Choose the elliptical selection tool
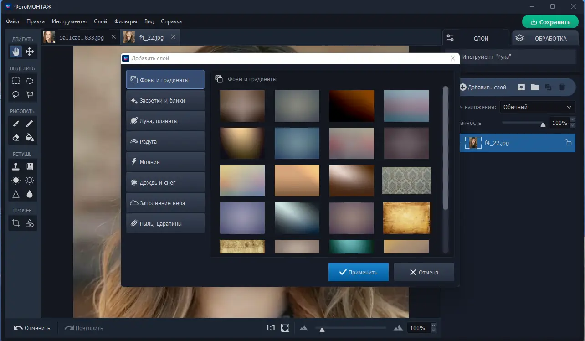The image size is (585, 341). coord(30,81)
